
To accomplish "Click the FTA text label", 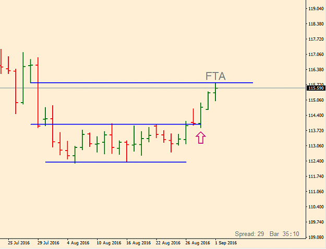I will coord(215,76).
